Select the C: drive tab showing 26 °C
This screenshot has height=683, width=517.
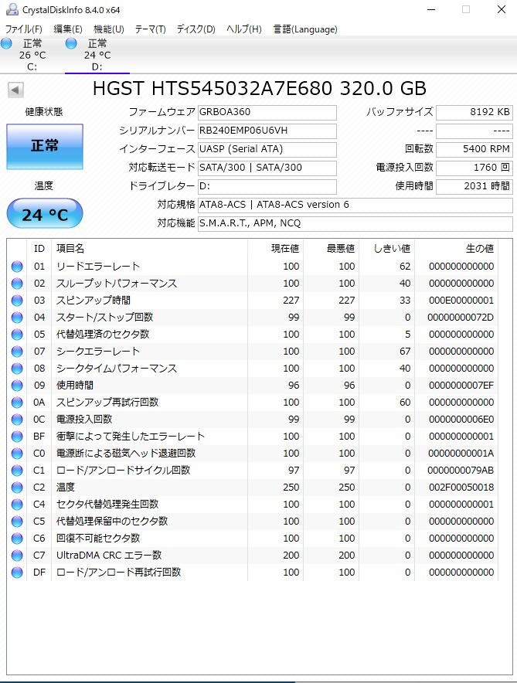coord(32,55)
